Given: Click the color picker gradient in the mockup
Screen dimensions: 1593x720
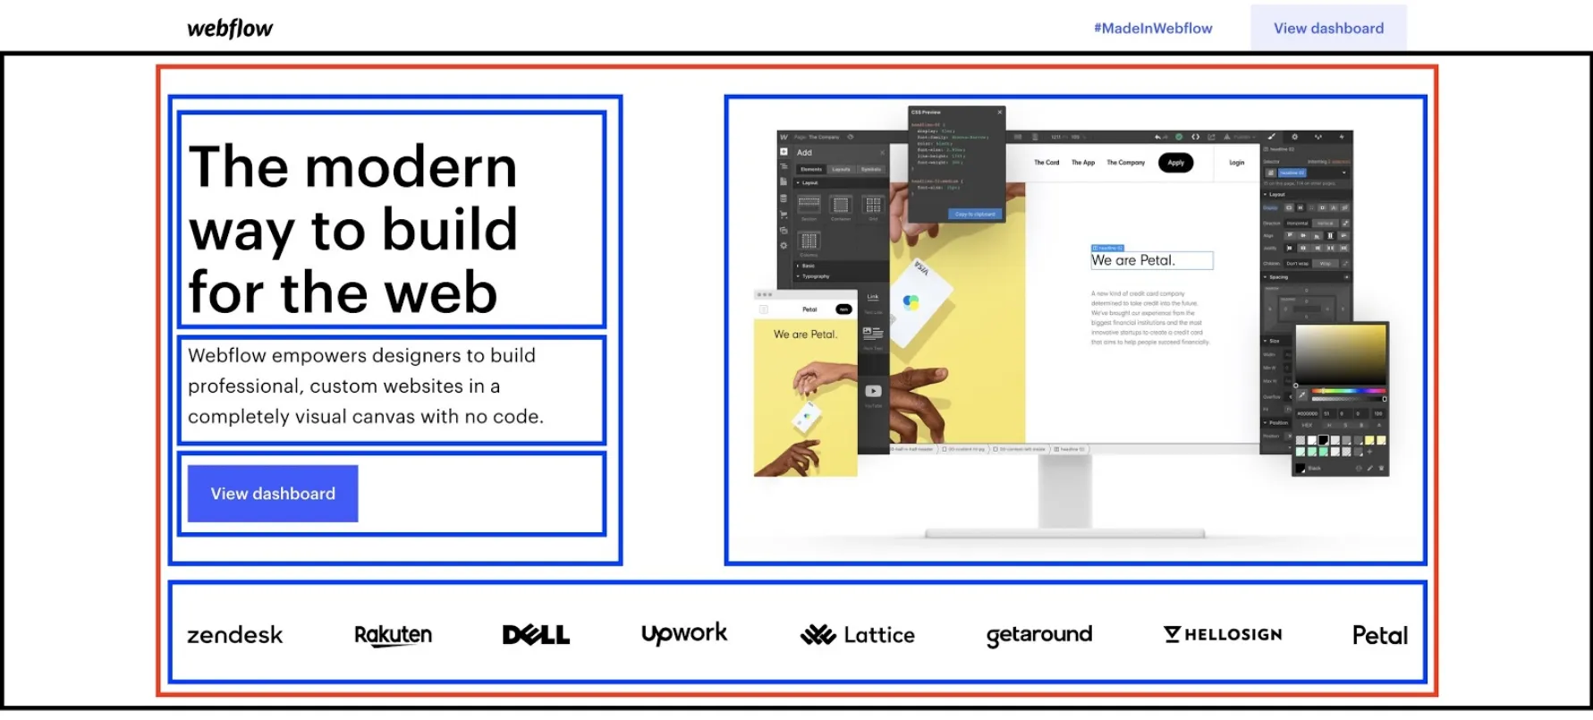Looking at the screenshot, I should (1341, 355).
